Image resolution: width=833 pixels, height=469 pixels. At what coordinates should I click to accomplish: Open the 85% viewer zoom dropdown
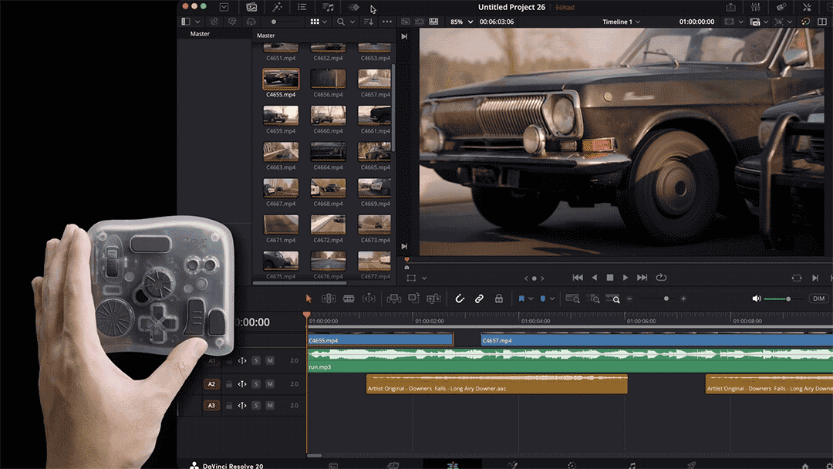pyautogui.click(x=461, y=22)
